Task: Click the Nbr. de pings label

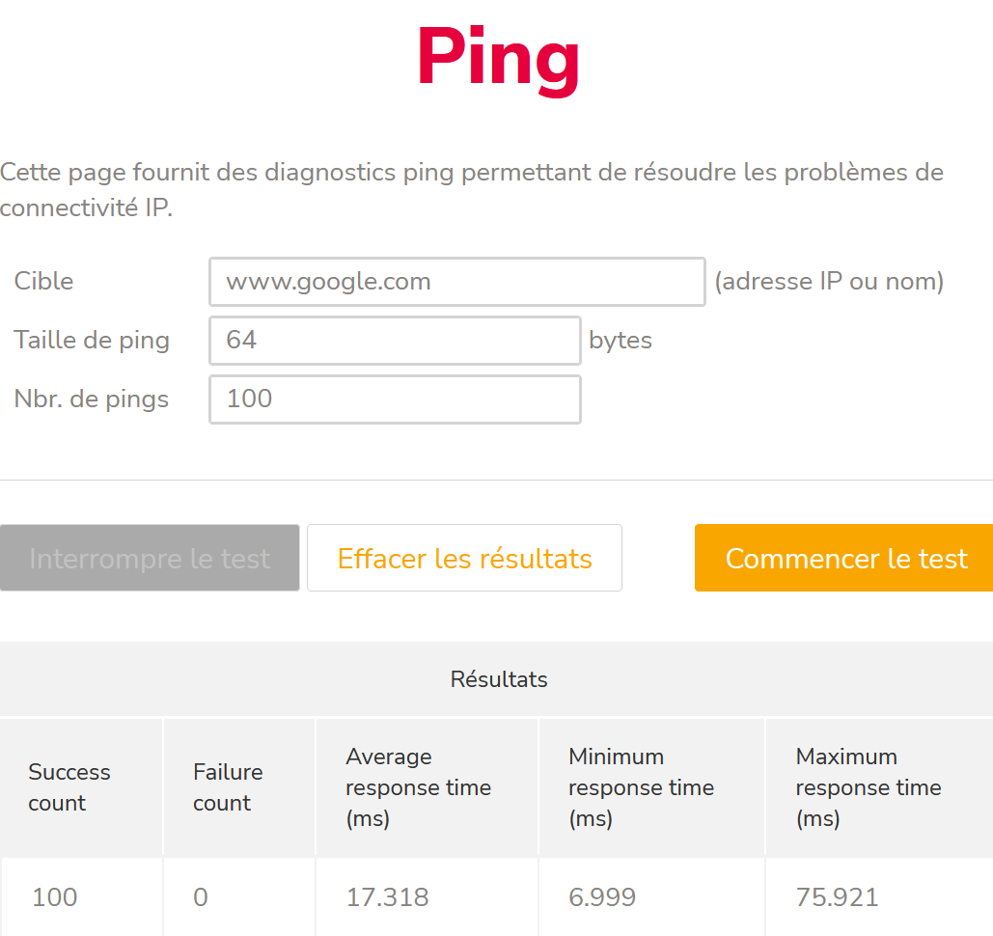Action: point(92,399)
